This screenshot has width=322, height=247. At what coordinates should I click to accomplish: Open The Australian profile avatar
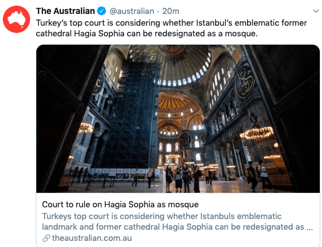click(16, 19)
